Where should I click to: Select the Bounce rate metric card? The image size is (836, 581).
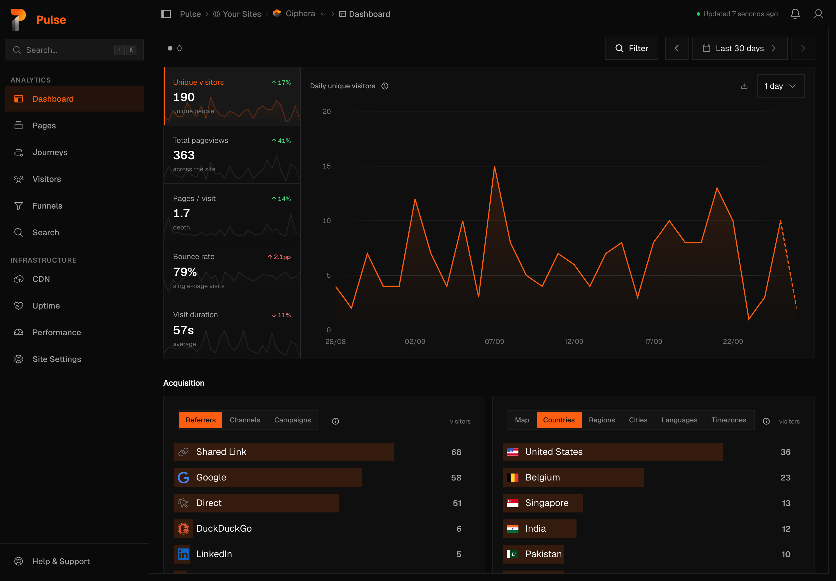pyautogui.click(x=232, y=271)
